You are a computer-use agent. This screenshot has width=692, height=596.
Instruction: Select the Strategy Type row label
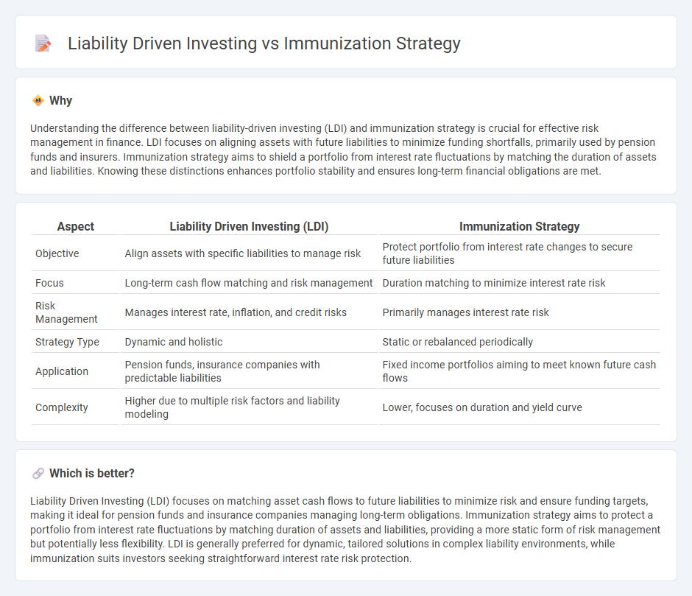pyautogui.click(x=67, y=342)
